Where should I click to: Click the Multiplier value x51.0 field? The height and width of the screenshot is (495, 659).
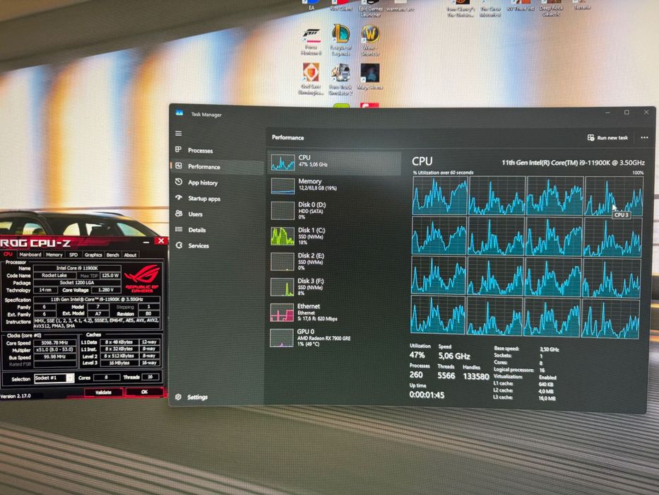[55, 350]
